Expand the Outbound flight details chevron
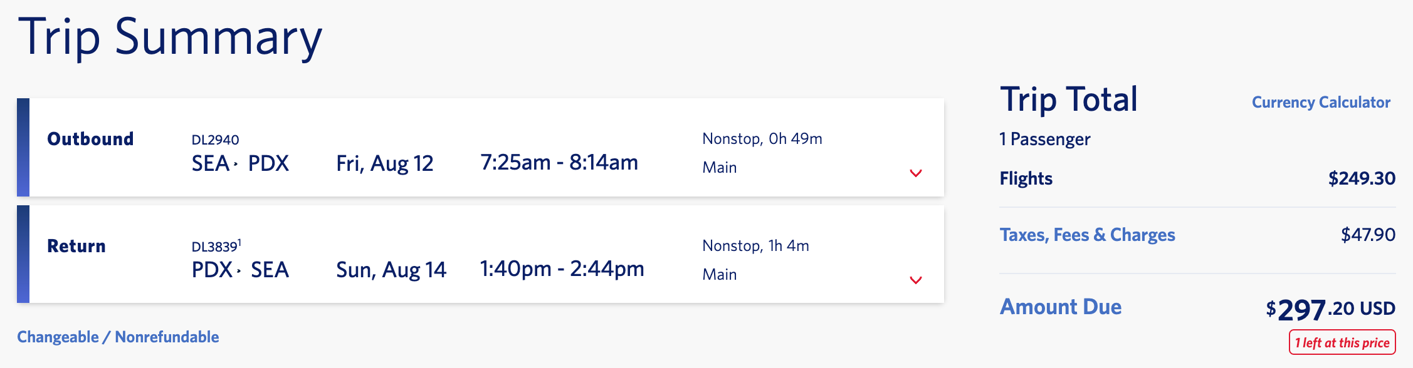1413x368 pixels. pos(915,173)
